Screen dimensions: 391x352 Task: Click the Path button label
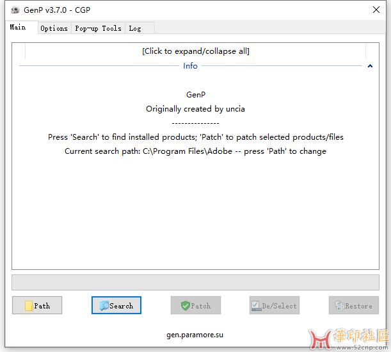(42, 306)
